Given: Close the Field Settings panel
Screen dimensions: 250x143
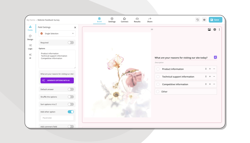Looking at the screenshot, I should 75,27.
